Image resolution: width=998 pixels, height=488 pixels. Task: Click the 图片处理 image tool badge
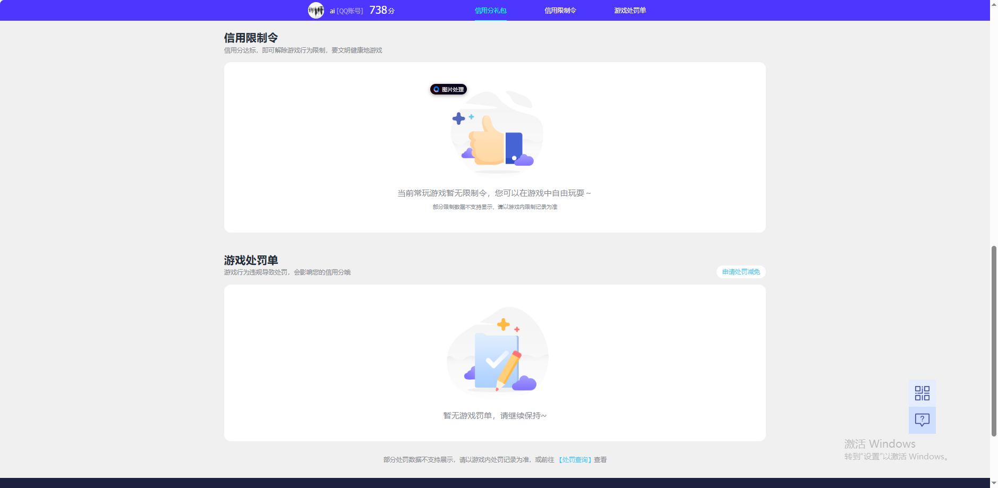[x=449, y=89]
